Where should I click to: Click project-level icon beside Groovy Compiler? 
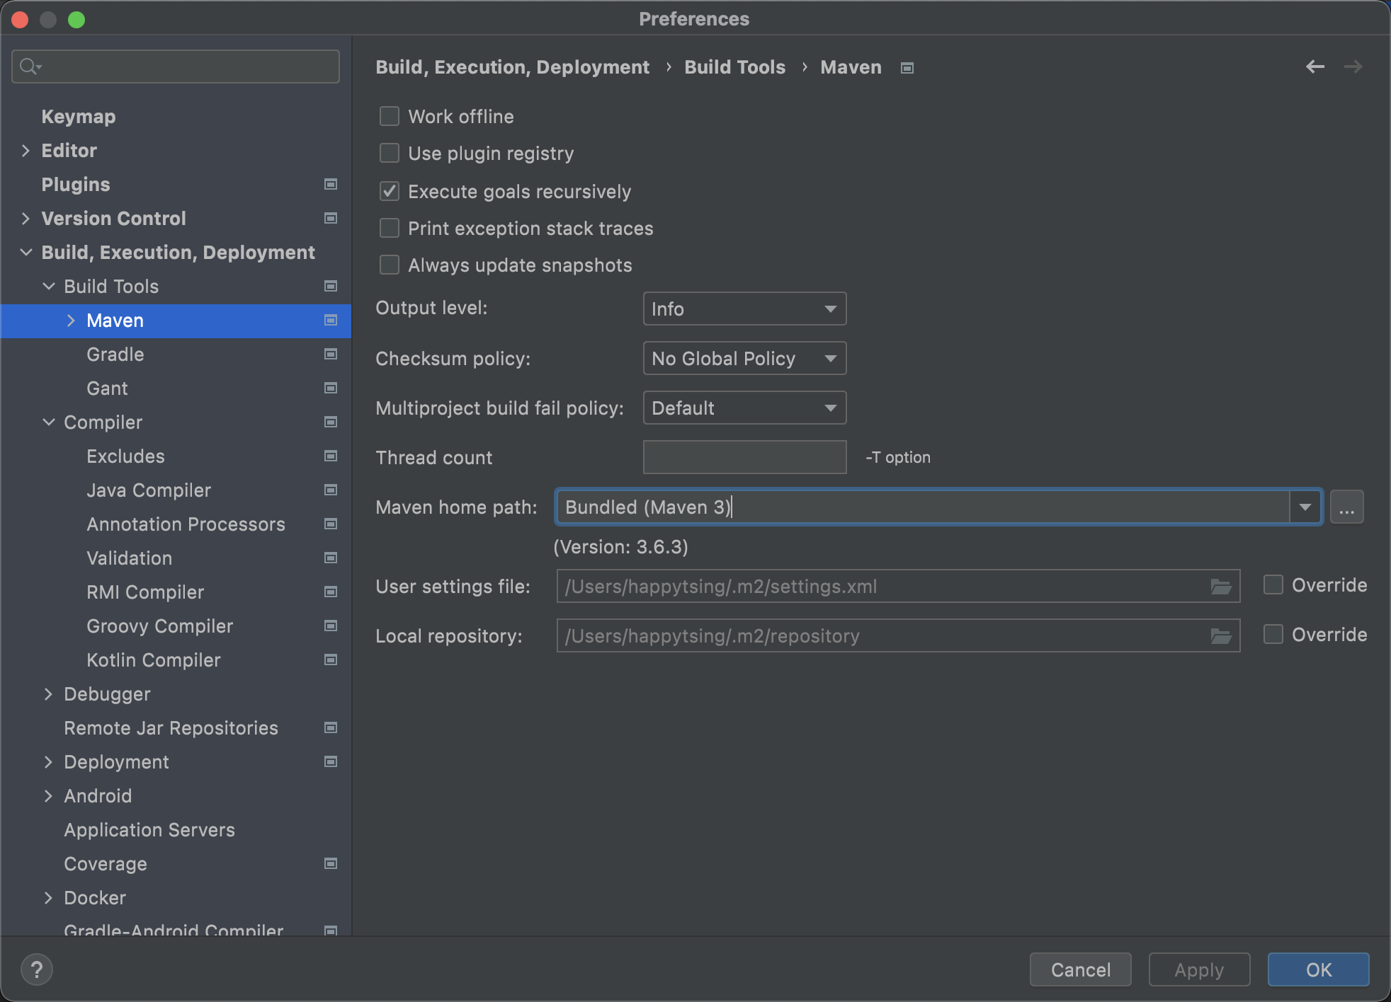pyautogui.click(x=330, y=626)
